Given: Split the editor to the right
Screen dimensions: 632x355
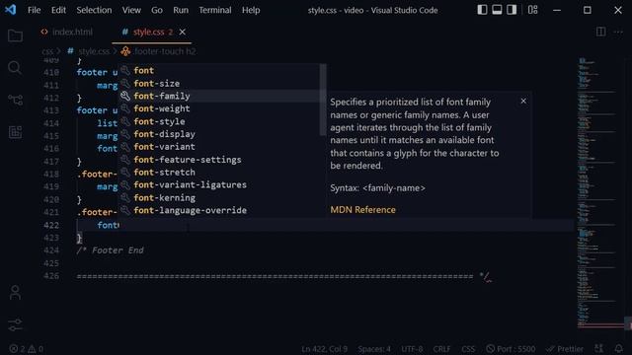Looking at the screenshot, I should tap(600, 32).
